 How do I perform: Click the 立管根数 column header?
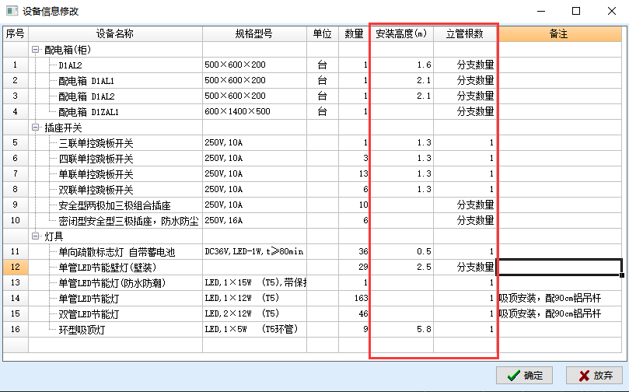pos(465,34)
